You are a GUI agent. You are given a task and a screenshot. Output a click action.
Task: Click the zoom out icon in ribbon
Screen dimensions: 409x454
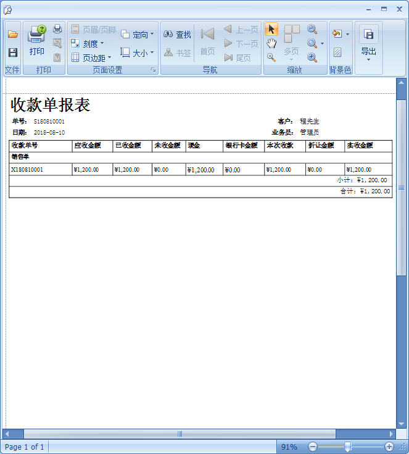[x=312, y=29]
